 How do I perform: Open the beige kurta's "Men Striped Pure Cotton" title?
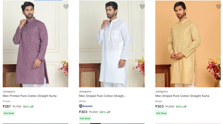pos(182,96)
